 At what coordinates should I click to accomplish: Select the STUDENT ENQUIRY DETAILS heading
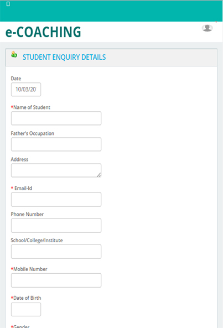pyautogui.click(x=64, y=57)
